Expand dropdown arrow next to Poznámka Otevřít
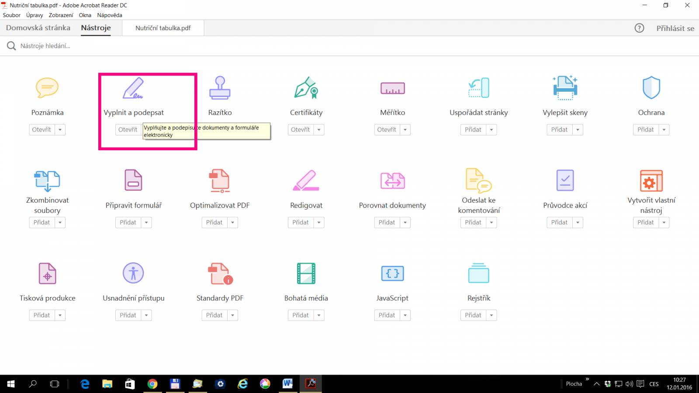Viewport: 699px width, 393px height. click(60, 130)
